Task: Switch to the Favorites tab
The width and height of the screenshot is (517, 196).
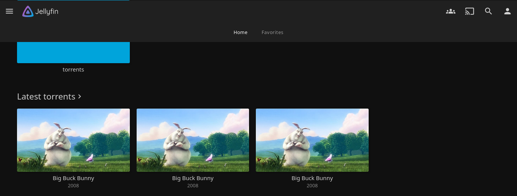Action: pos(273,33)
